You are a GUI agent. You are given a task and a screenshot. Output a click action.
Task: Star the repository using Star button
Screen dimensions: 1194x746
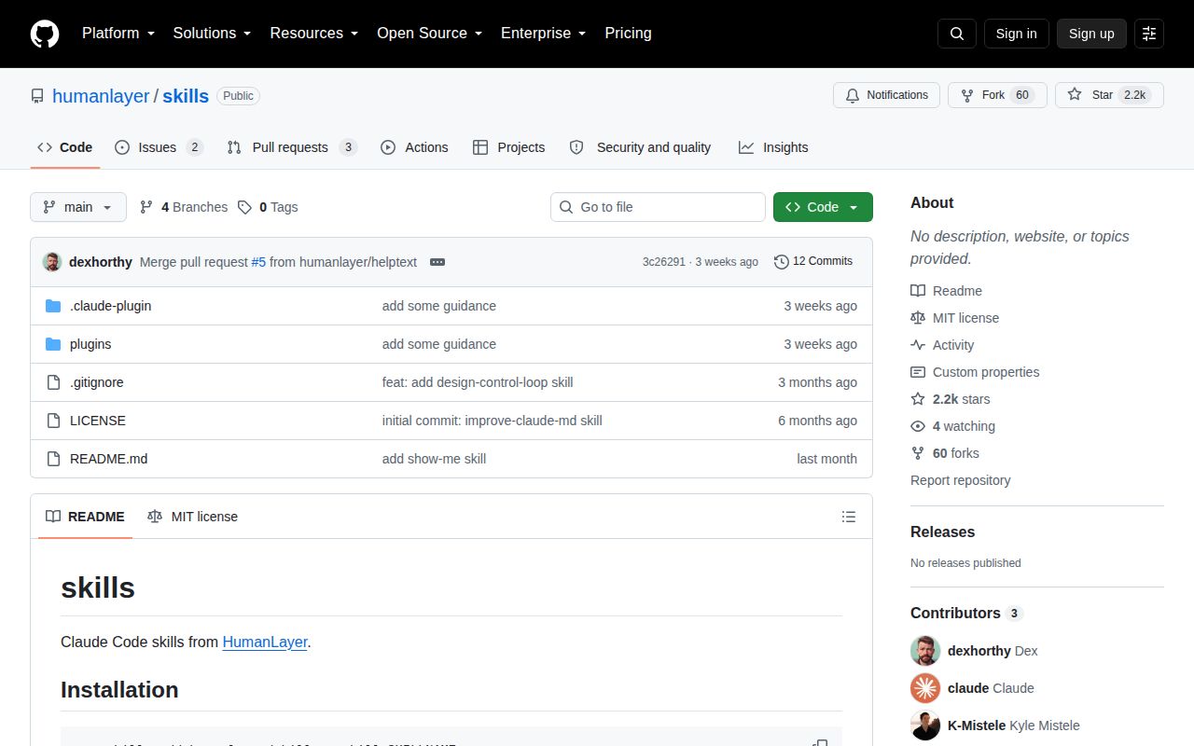point(1109,95)
